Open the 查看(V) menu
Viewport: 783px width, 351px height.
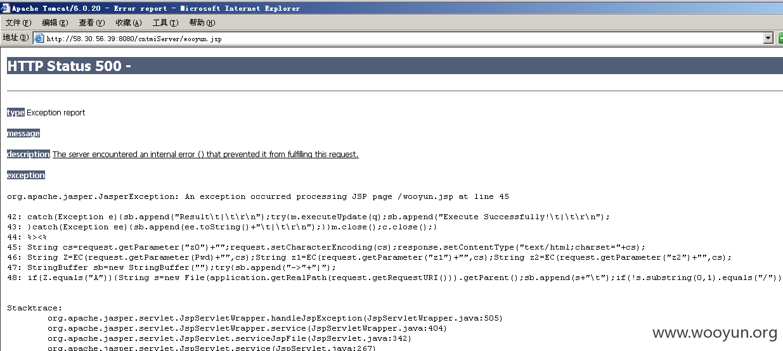tap(92, 23)
